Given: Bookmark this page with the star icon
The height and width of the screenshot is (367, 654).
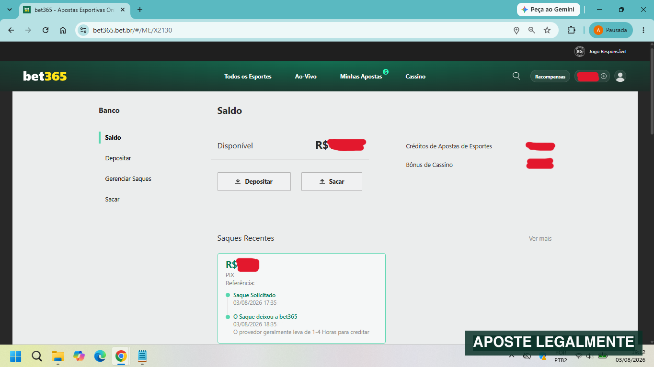Looking at the screenshot, I should point(547,30).
